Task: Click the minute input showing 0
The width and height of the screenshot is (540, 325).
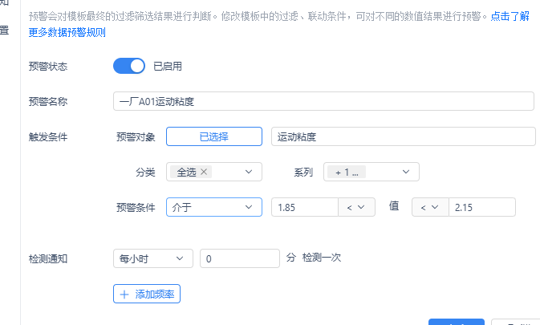Action: coord(240,258)
